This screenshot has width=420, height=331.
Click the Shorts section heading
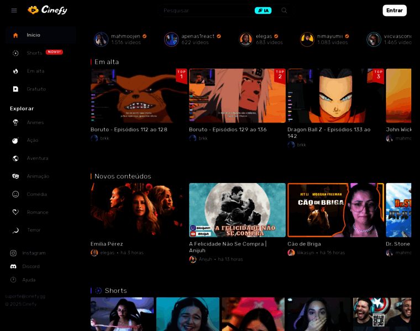[x=116, y=291]
